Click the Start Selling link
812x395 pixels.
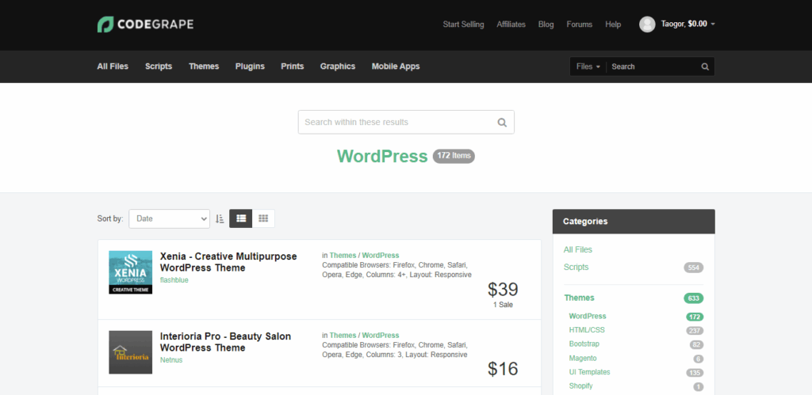tap(463, 25)
